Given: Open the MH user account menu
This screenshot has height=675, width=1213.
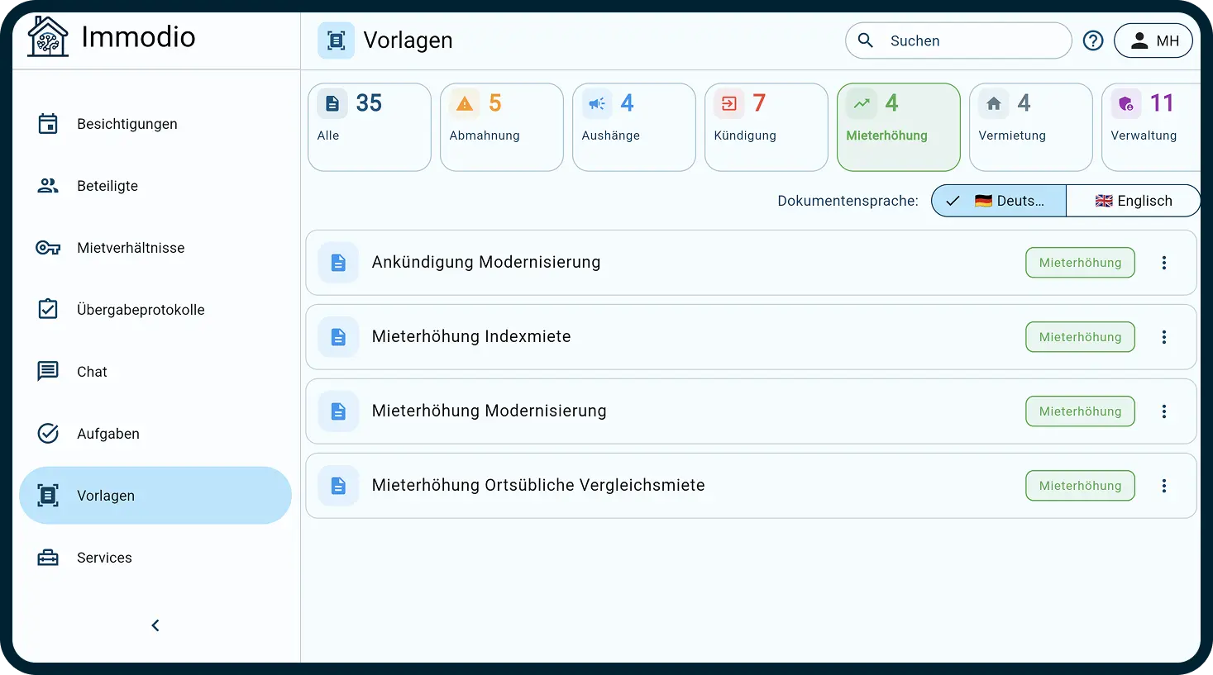Looking at the screenshot, I should coord(1153,40).
